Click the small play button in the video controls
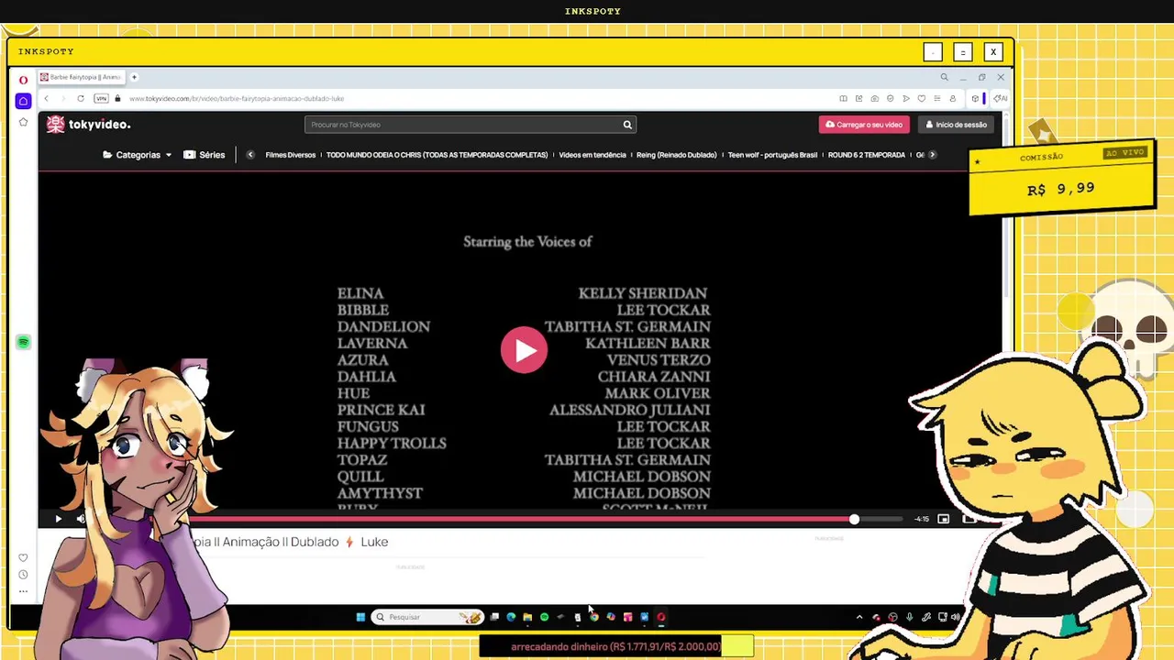The width and height of the screenshot is (1174, 660). tap(58, 519)
